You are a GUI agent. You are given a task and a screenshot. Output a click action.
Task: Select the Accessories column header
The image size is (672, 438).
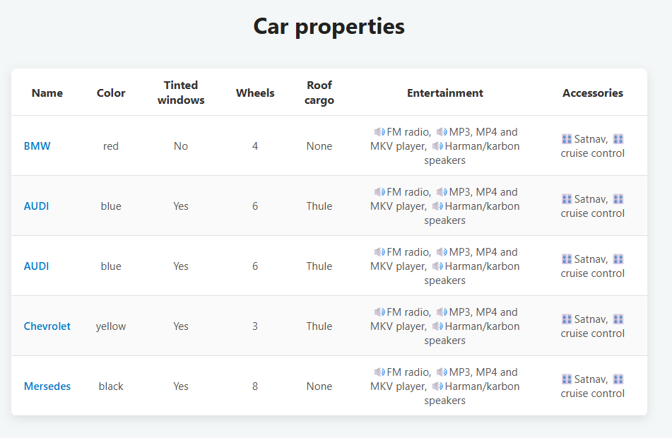click(x=593, y=93)
